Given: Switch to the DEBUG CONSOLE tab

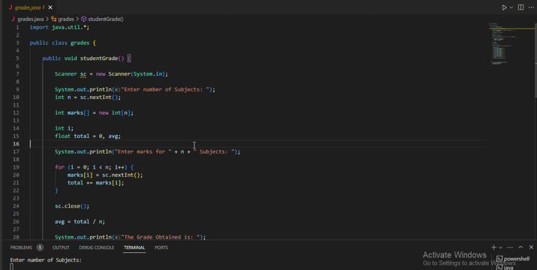Looking at the screenshot, I should pyautogui.click(x=96, y=247).
